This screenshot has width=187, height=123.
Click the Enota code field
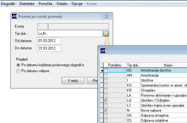coord(42,26)
